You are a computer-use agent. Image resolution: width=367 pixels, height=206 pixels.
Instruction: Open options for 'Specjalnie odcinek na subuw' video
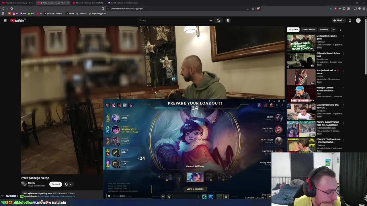(343, 71)
